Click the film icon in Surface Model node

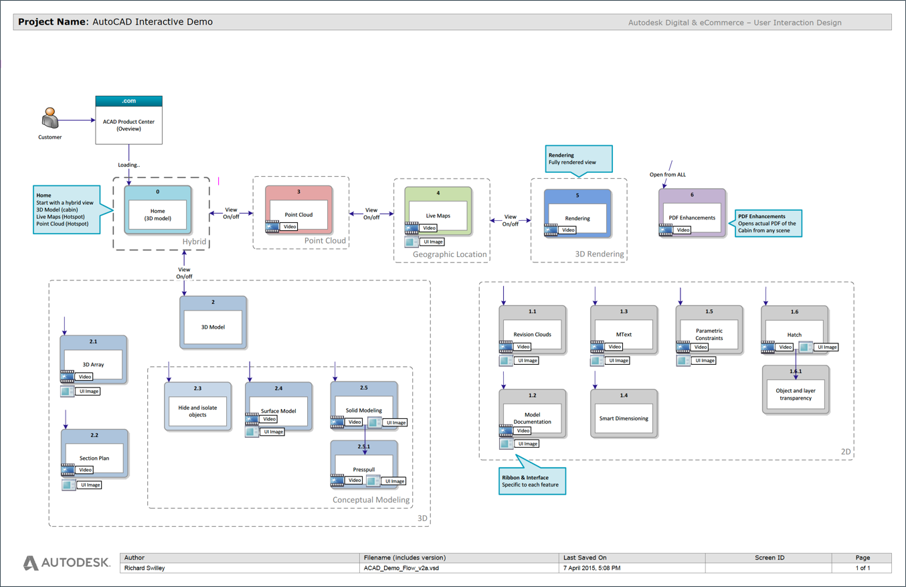[252, 419]
